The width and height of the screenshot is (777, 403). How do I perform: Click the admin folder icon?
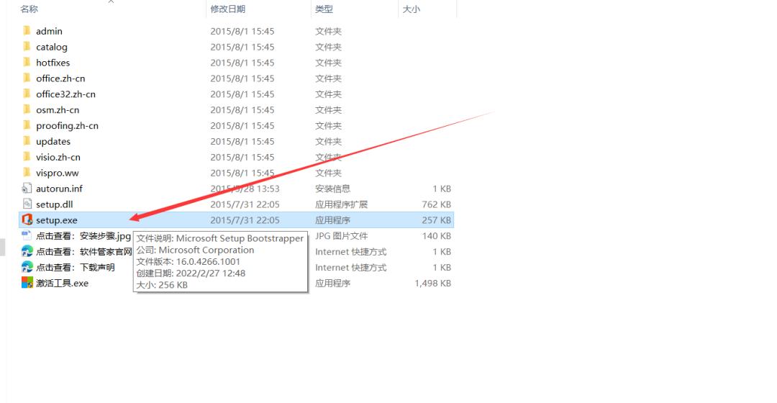tap(27, 31)
